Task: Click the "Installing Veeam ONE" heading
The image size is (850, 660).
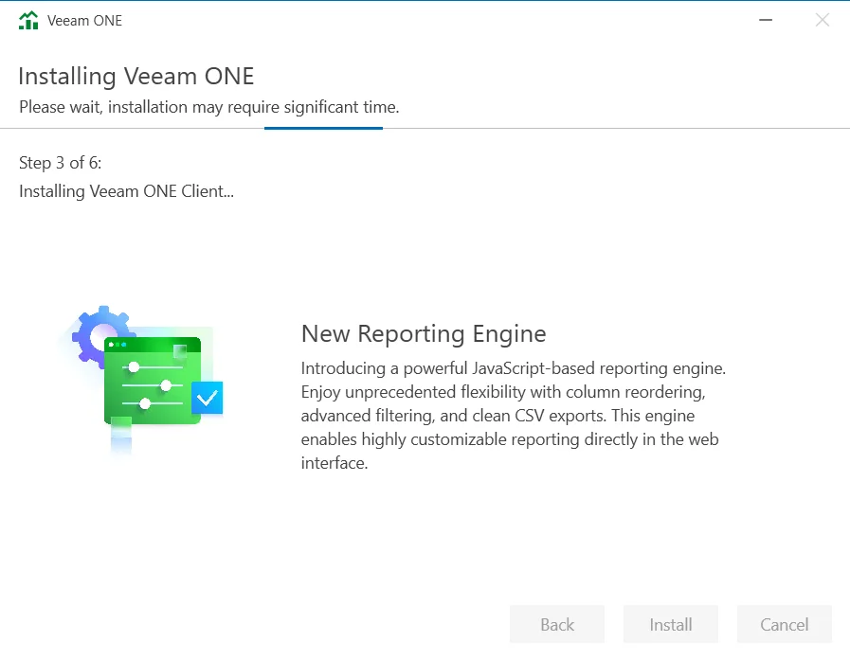Action: point(136,76)
